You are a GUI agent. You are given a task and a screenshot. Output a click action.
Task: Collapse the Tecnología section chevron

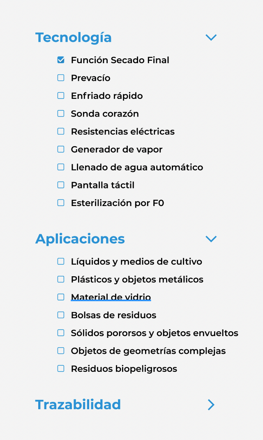[x=211, y=37]
